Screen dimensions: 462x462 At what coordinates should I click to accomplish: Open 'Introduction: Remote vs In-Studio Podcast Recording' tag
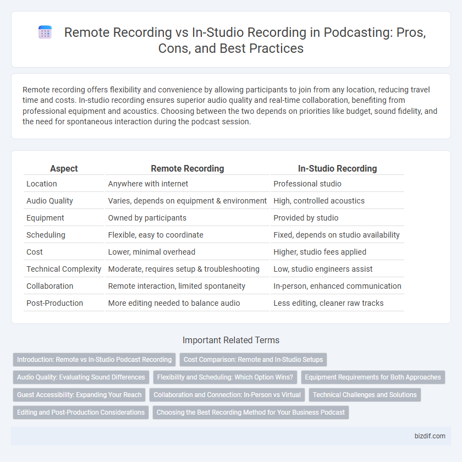pos(94,360)
